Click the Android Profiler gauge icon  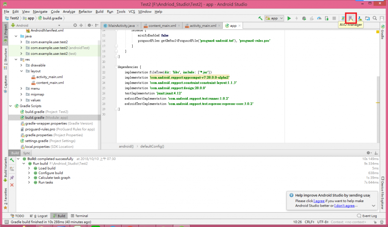click(x=319, y=18)
